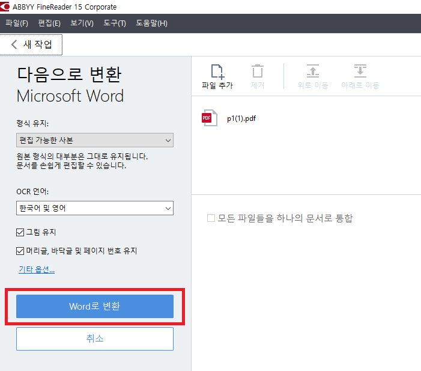Screen dimensions: 421x371
Task: Open the 파일(F) menu
Action: (x=17, y=23)
